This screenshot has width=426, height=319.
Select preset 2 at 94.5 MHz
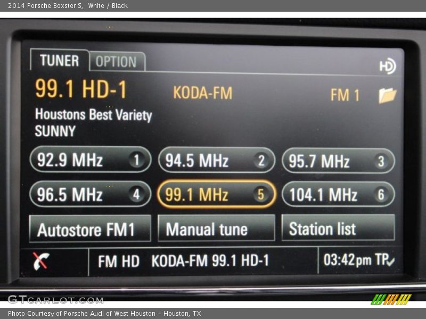pyautogui.click(x=217, y=160)
